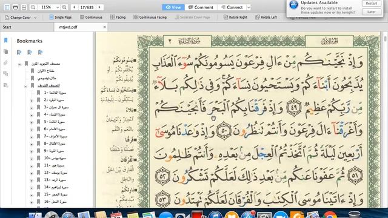The height and width of the screenshot is (218, 388).
Task: Zoom in with the plus magnifier
Action: 64,7
